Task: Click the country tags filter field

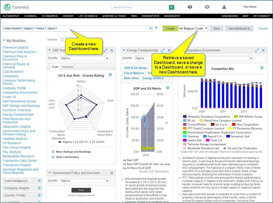Action: [x=78, y=28]
